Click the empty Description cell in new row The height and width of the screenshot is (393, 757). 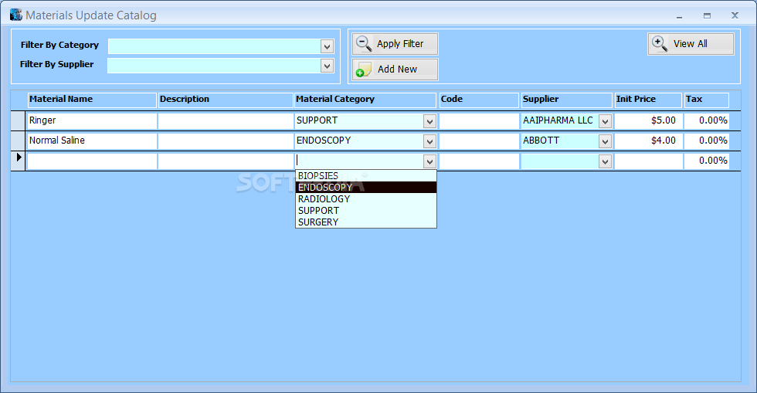pyautogui.click(x=226, y=161)
